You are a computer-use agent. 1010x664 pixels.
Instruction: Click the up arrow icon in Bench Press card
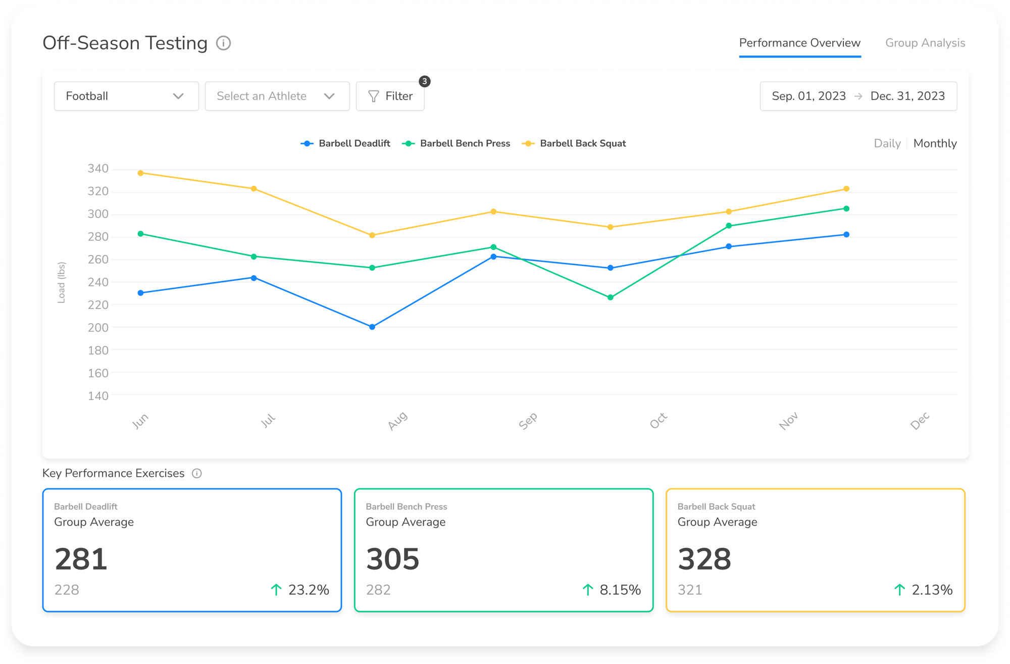click(587, 589)
